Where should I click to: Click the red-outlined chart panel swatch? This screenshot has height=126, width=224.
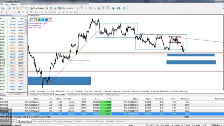(x=35, y=20)
